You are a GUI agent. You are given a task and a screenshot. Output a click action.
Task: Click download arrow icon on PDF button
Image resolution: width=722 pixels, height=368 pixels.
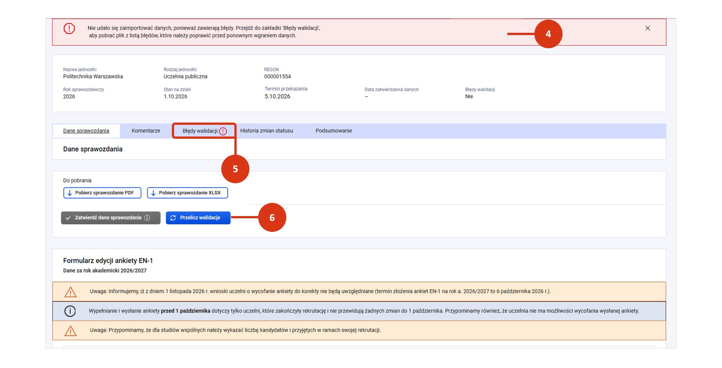click(70, 193)
